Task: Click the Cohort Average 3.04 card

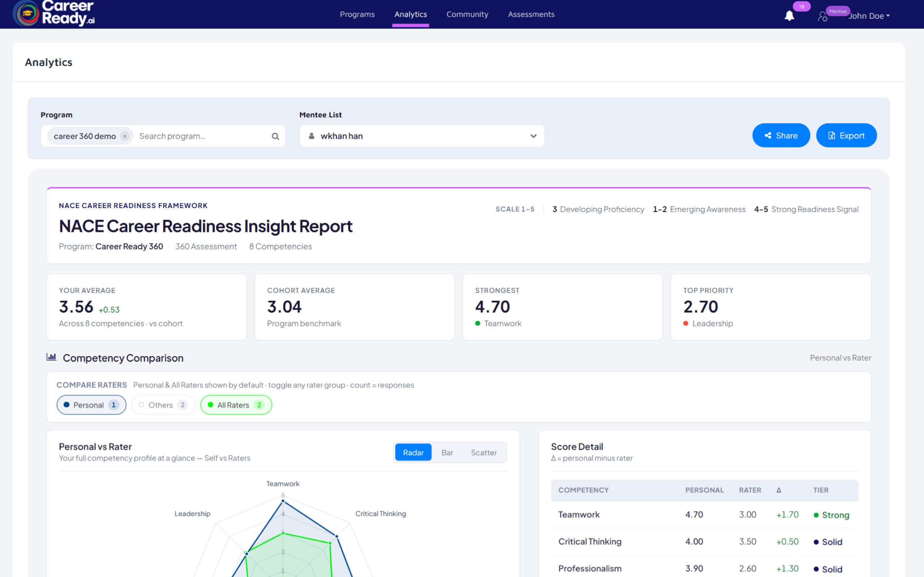Action: tap(354, 307)
